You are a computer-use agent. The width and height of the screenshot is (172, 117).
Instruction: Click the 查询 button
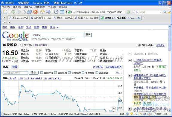coord(88,34)
